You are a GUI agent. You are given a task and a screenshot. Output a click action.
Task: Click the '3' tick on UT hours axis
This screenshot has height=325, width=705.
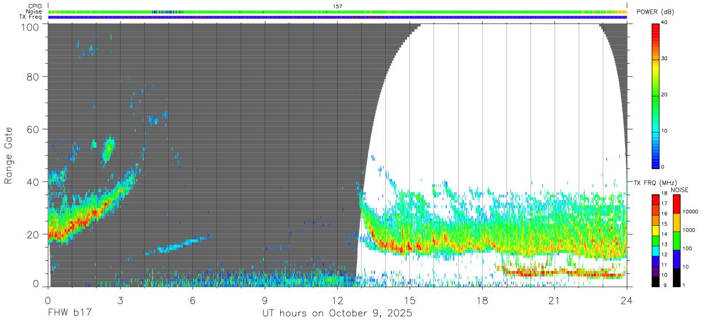click(120, 300)
